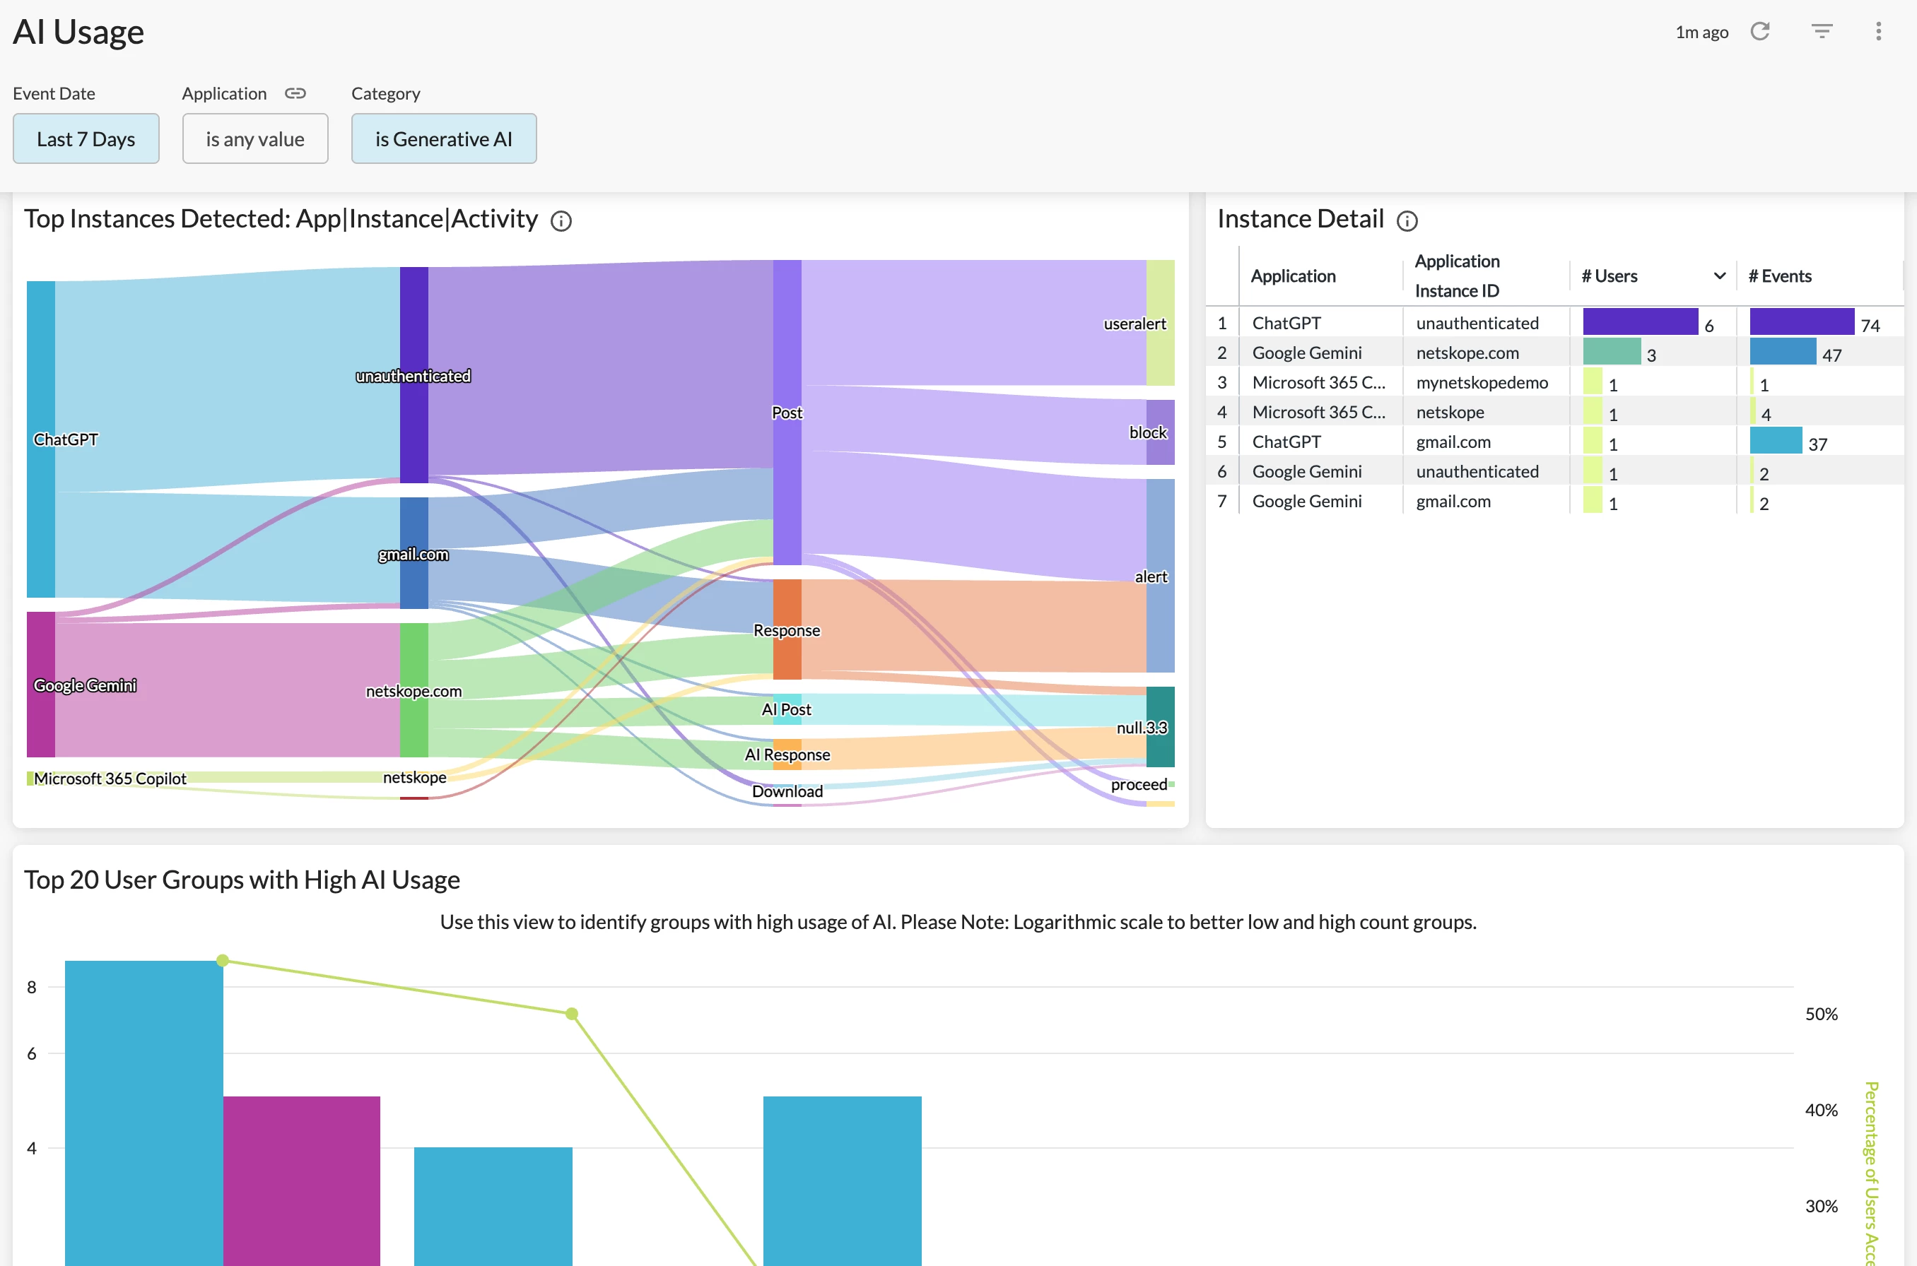Viewport: 1917px width, 1266px height.
Task: Click the # Users sort arrow
Action: click(1719, 276)
